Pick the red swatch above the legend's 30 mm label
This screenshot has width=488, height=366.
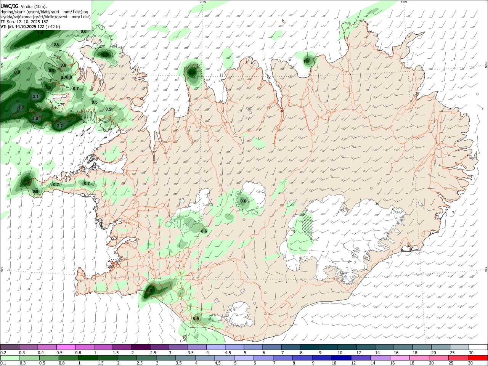[477, 358]
